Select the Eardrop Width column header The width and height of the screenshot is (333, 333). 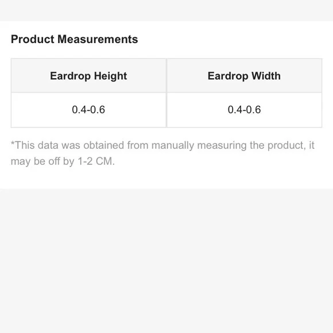(x=244, y=76)
